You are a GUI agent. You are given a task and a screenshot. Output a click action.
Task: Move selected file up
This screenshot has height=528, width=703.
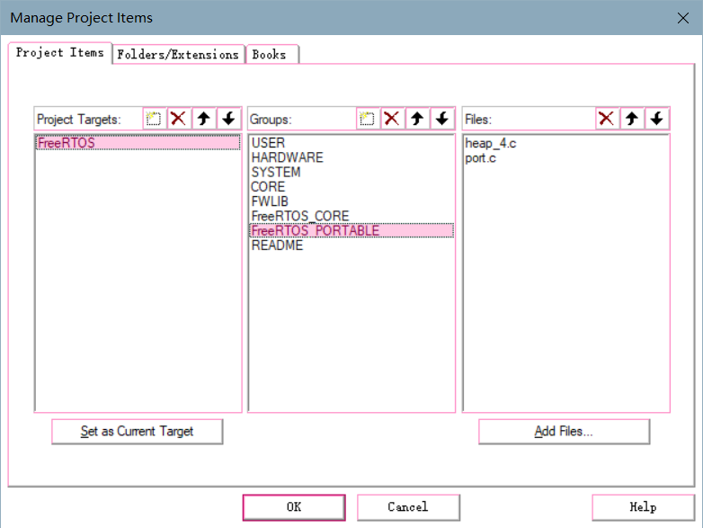632,119
